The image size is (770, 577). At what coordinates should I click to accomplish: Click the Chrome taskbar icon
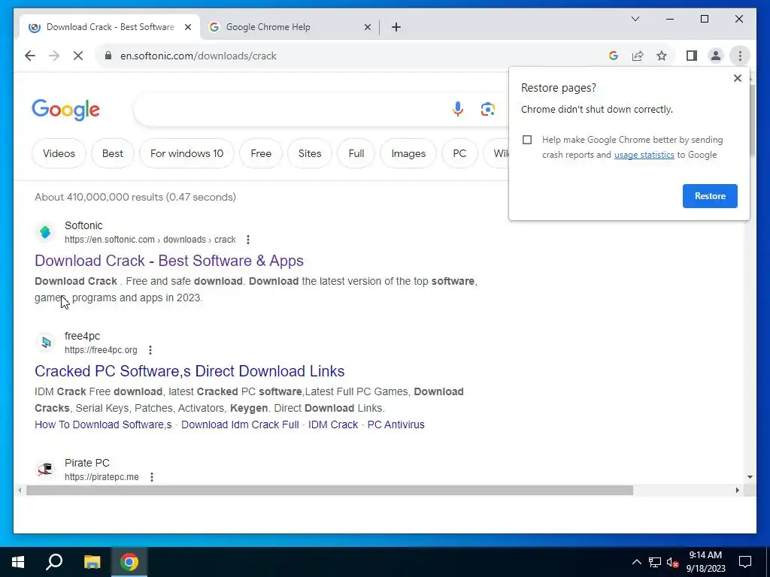(129, 562)
